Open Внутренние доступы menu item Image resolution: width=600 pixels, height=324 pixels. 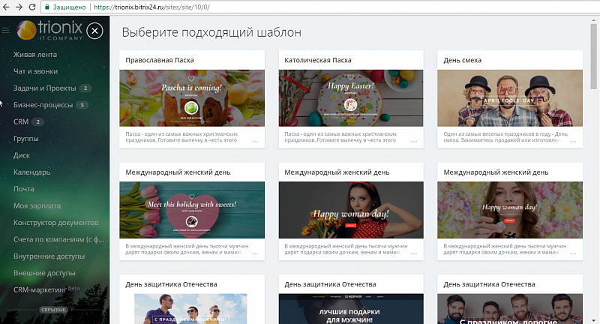pyautogui.click(x=49, y=256)
